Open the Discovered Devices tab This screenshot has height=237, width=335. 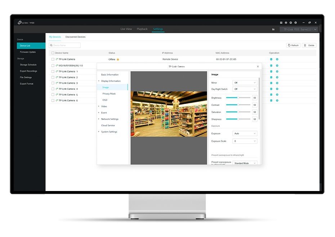[75, 37]
